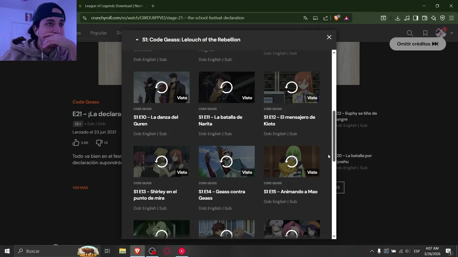Open the S1 E15 – Animando a Mao title
Image resolution: width=458 pixels, height=257 pixels.
[x=291, y=192]
